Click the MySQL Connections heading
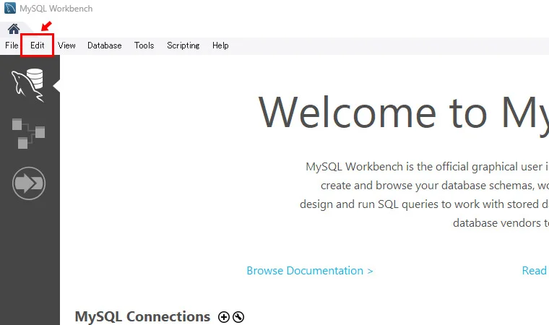This screenshot has width=549, height=325. coord(142,316)
